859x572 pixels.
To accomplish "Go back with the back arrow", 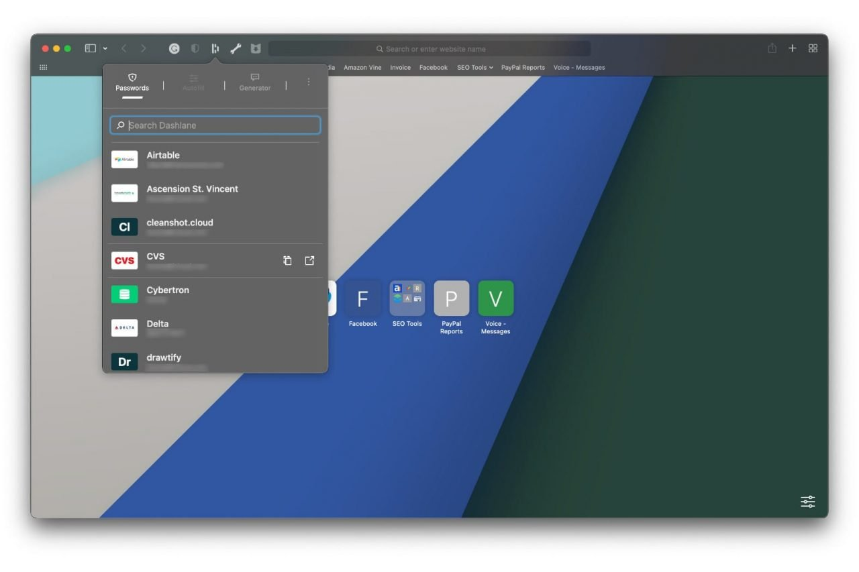I will click(x=124, y=48).
